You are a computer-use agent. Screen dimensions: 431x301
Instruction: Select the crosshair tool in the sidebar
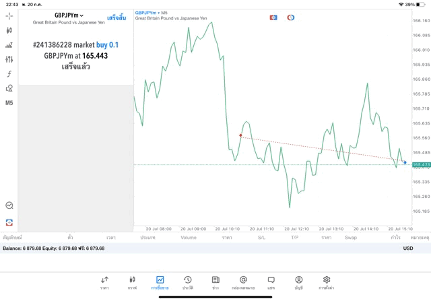point(9,16)
